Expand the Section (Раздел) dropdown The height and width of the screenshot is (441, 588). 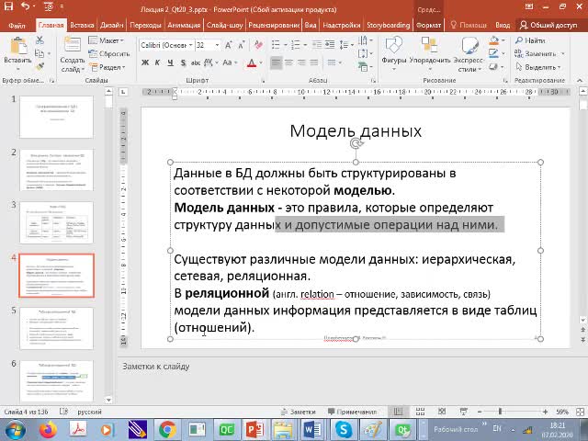107,67
